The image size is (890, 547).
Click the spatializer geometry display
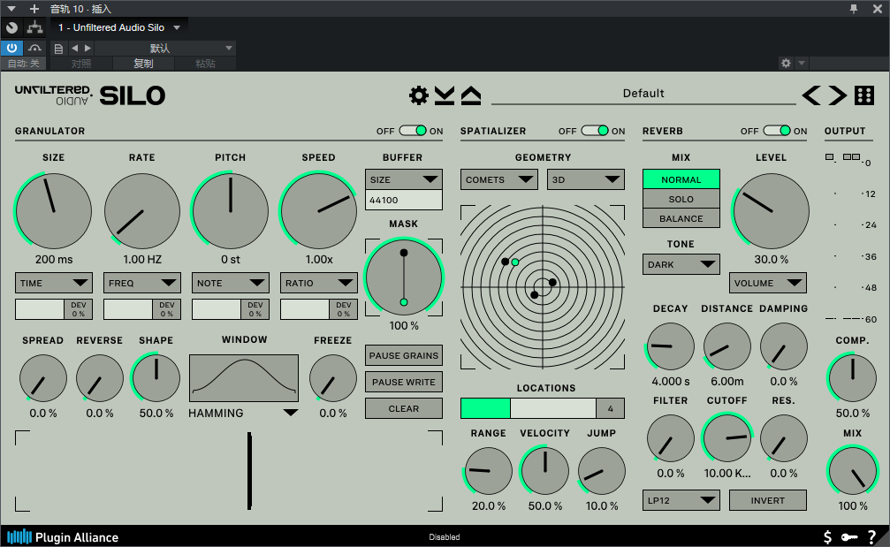pos(543,286)
